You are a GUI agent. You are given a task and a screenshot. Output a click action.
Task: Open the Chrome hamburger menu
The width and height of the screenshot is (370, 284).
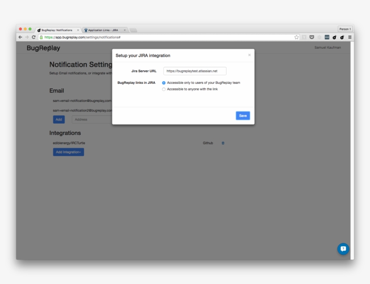350,37
